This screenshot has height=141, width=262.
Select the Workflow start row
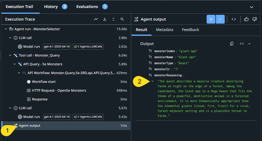tap(66, 82)
